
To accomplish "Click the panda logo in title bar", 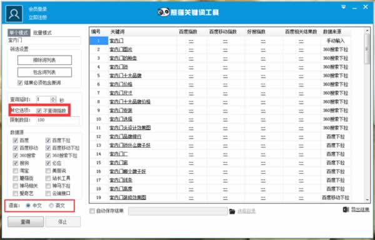I will (164, 12).
